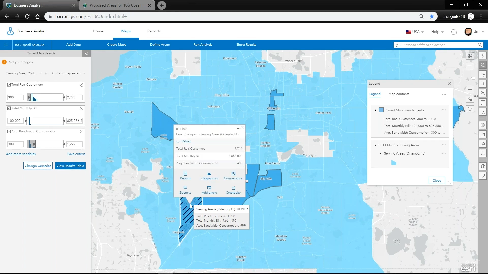The height and width of the screenshot is (274, 488).
Task: Open the Add Data menu
Action: pos(73,45)
